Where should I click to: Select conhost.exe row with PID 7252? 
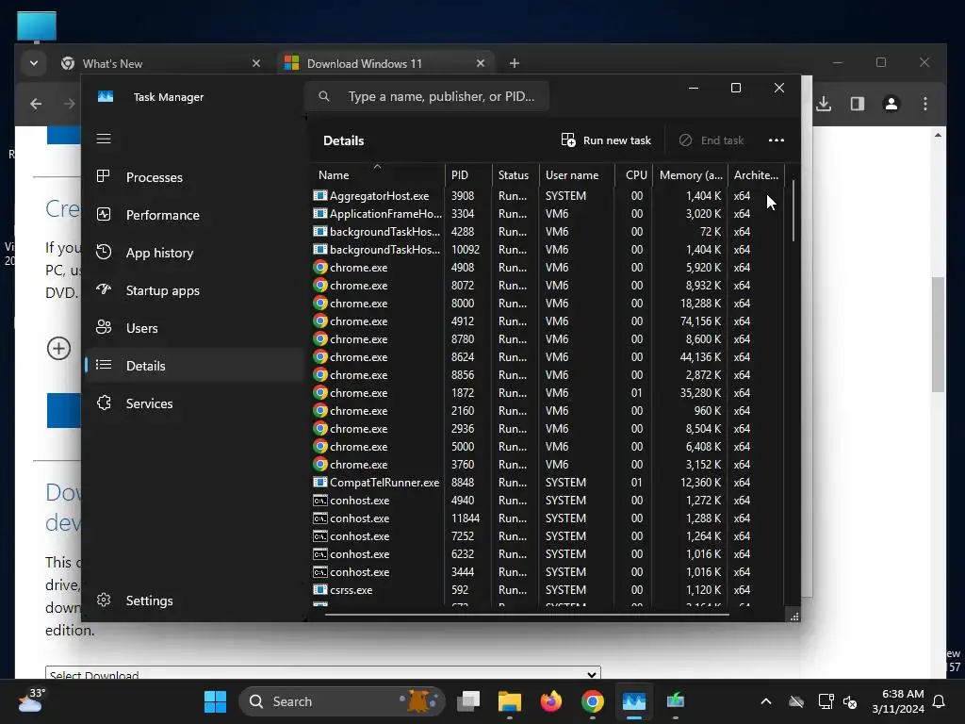[548, 536]
